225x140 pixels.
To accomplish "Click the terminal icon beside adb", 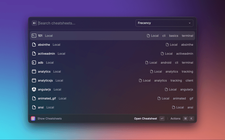I will click(x=34, y=63).
